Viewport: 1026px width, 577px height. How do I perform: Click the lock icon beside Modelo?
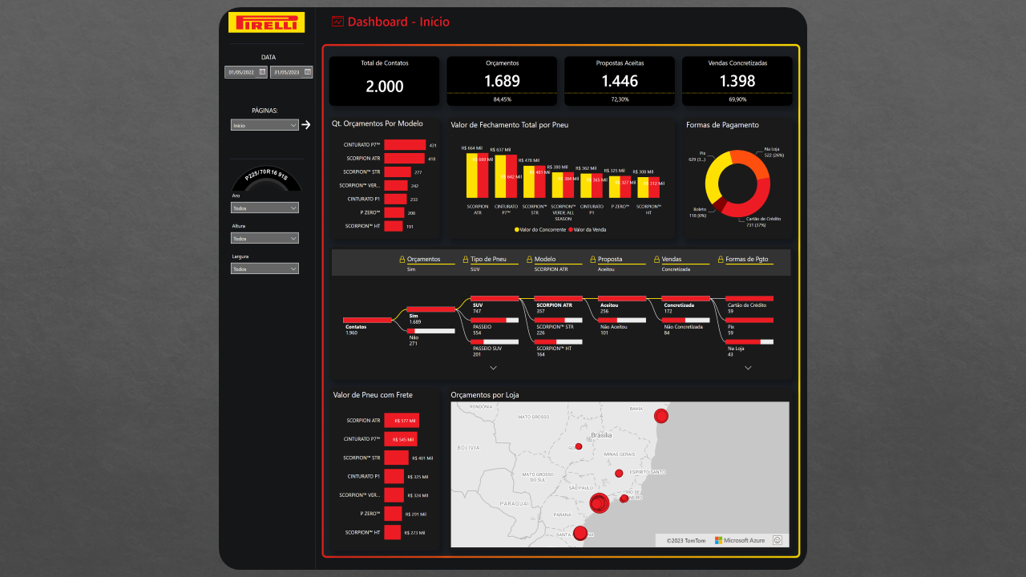point(529,260)
